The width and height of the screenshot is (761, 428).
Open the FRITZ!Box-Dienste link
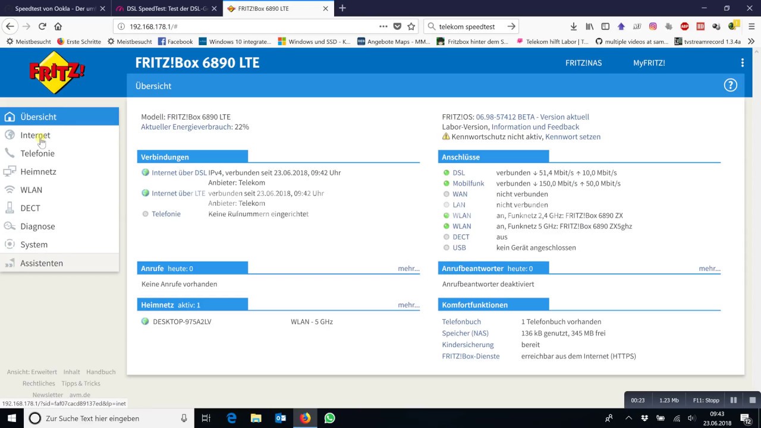tap(471, 356)
